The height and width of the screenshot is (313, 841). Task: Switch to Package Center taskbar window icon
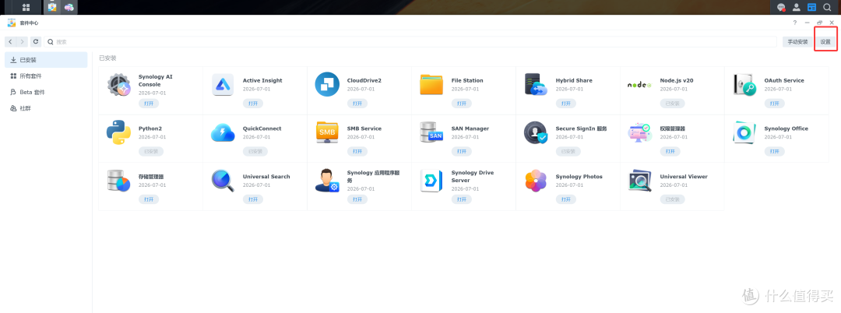click(52, 8)
